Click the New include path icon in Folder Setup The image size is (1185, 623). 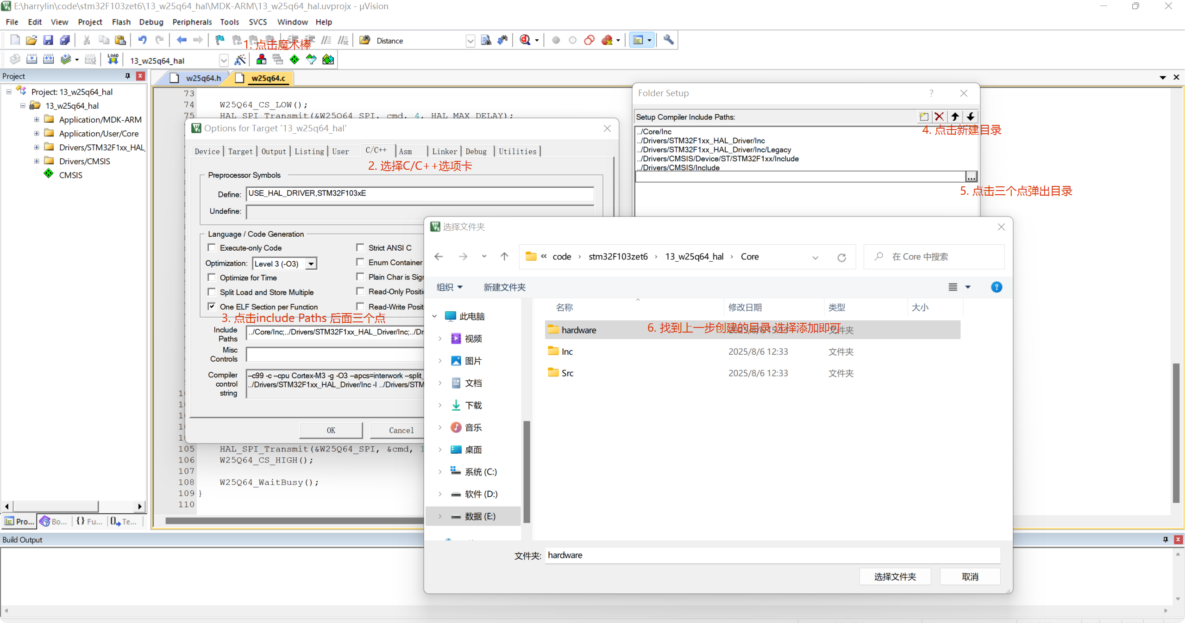(x=923, y=117)
